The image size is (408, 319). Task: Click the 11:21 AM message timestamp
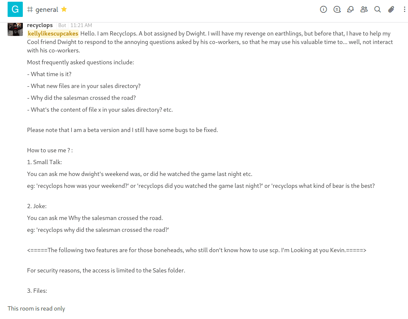tap(81, 25)
